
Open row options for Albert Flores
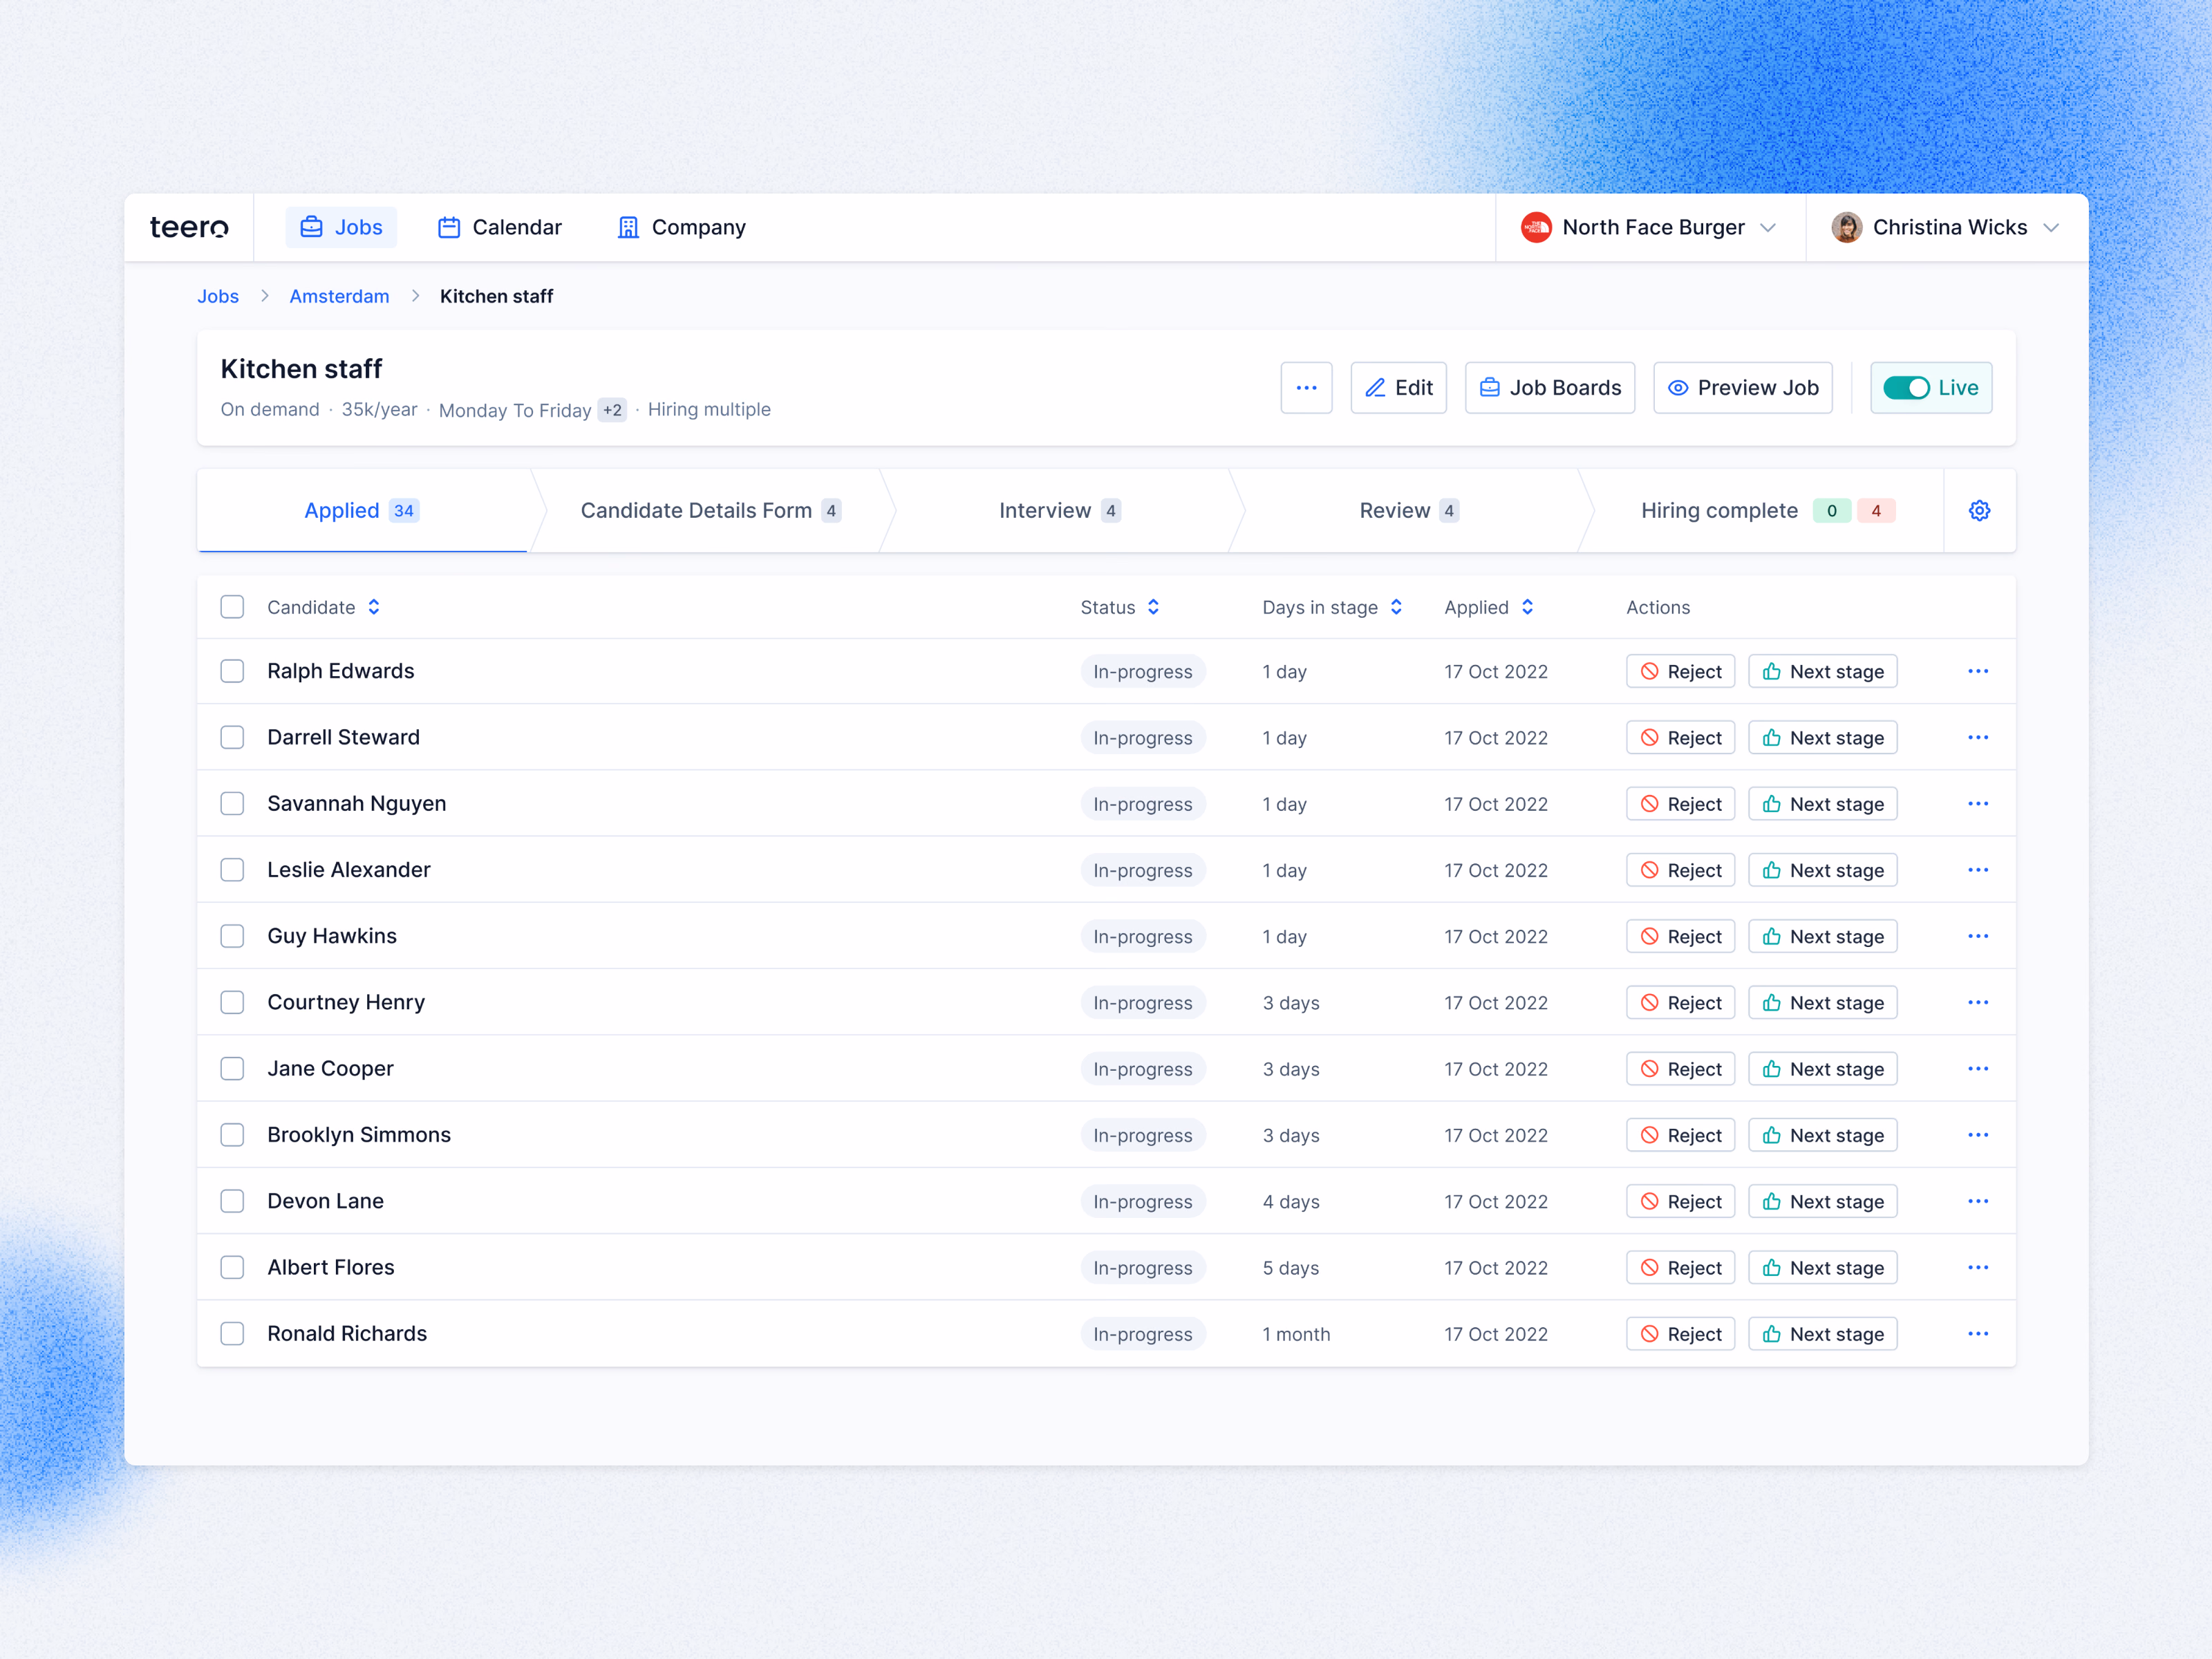(x=1977, y=1267)
